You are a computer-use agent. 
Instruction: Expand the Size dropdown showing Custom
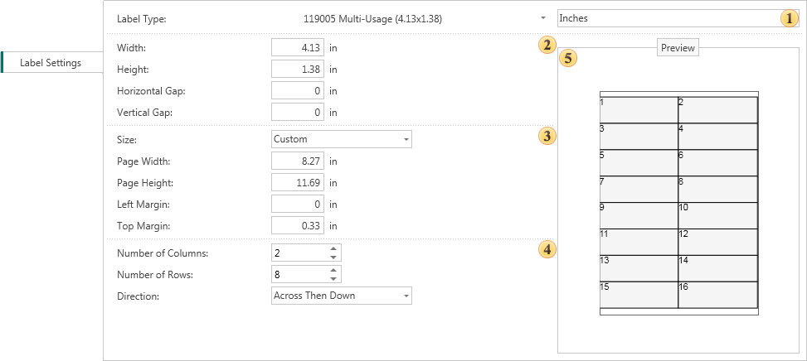(x=406, y=140)
